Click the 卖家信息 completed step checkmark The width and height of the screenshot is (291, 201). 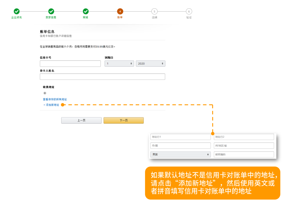51,11
